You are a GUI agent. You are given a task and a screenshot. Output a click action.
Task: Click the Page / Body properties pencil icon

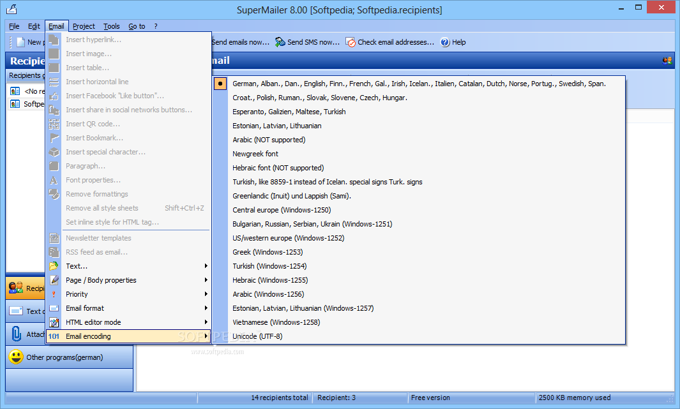click(x=54, y=280)
